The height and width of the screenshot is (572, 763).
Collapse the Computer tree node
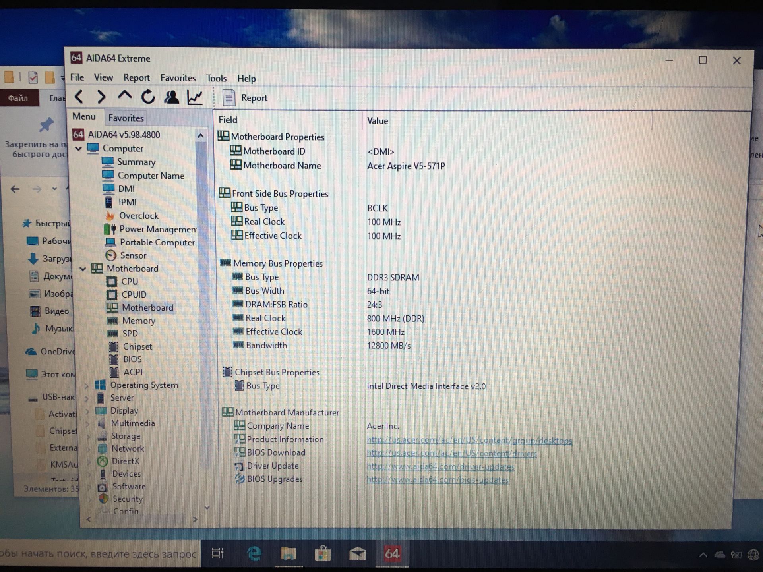79,149
